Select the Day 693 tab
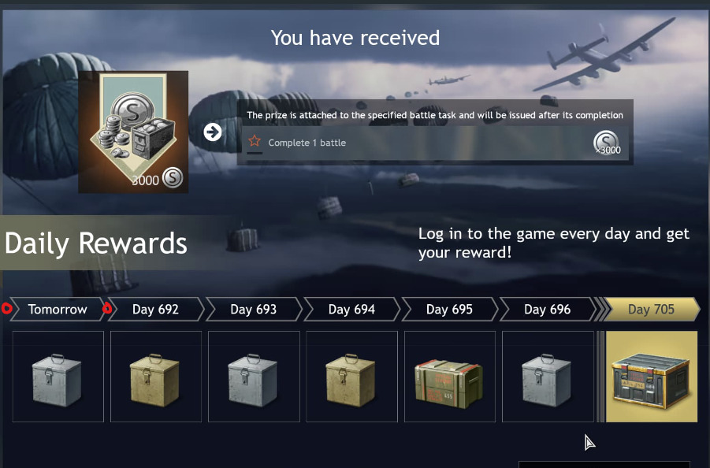This screenshot has height=468, width=710. pos(254,309)
